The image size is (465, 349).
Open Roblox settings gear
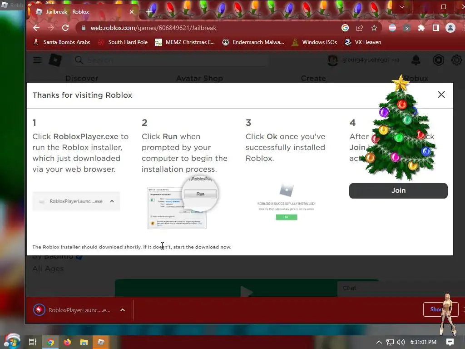click(x=457, y=60)
